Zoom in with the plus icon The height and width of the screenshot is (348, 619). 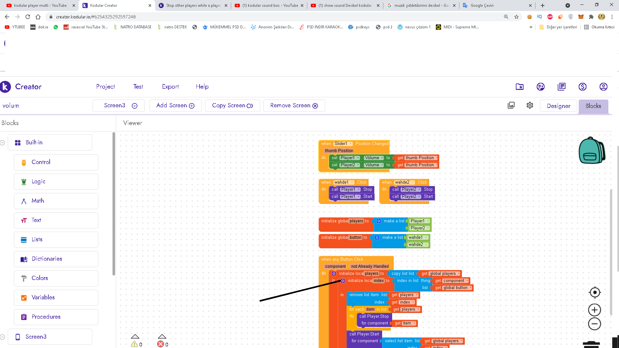(x=594, y=310)
